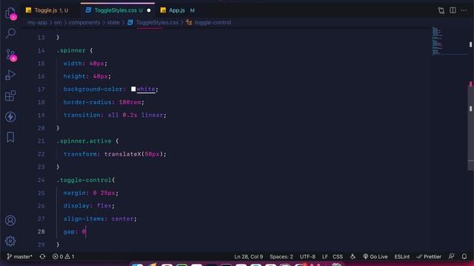Click the .spinner selector text
This screenshot has width=474, height=266.
pyautogui.click(x=71, y=50)
